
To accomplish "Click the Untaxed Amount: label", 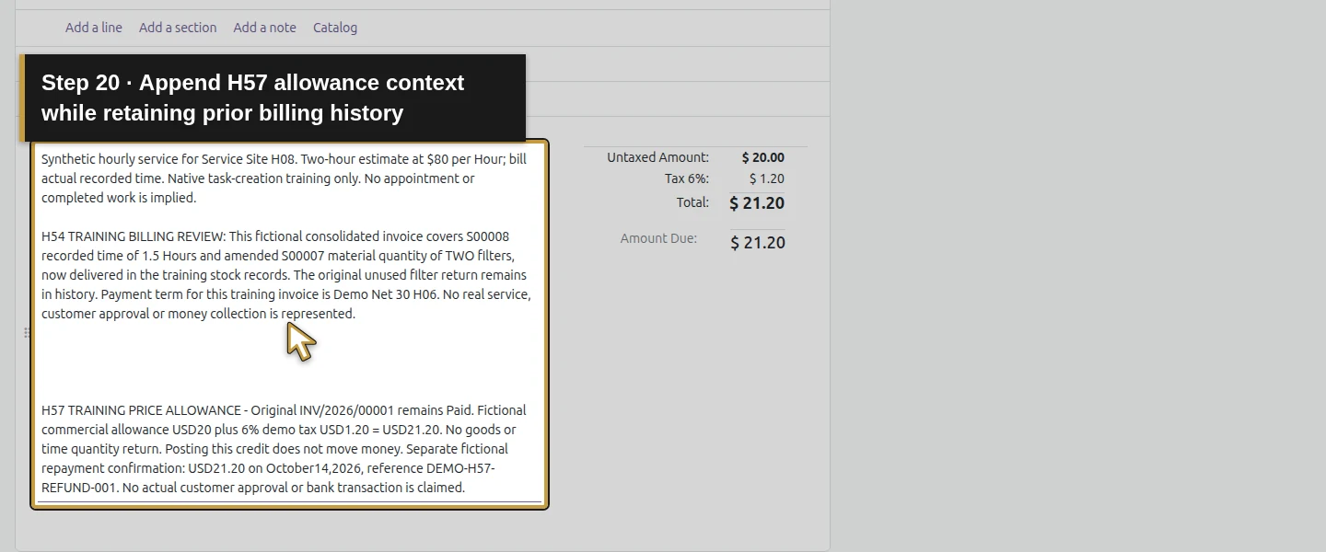I will pos(657,157).
